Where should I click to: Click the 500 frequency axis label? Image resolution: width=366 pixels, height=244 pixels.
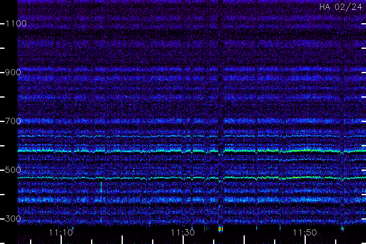13,170
